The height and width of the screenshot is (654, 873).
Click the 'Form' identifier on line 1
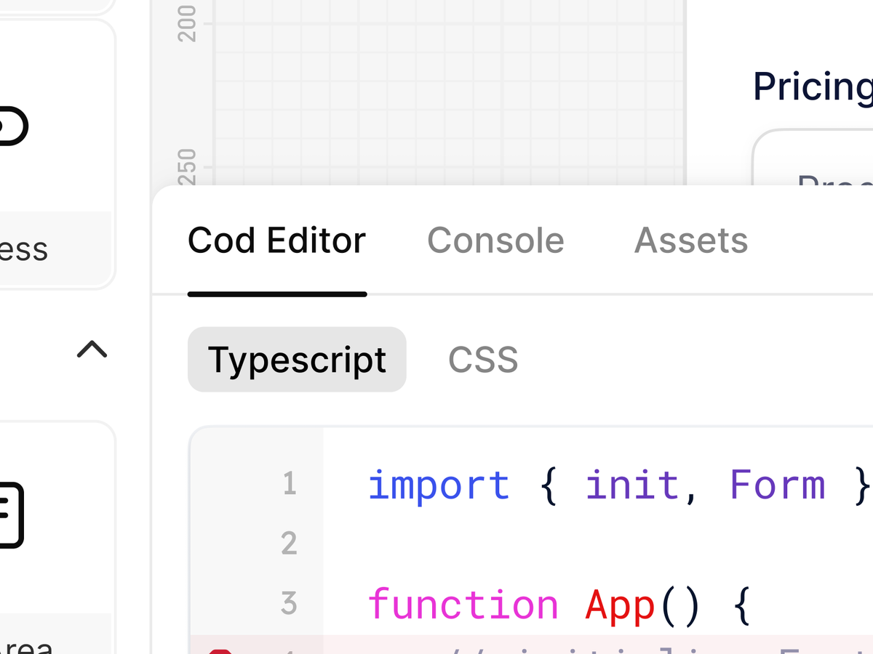(778, 485)
